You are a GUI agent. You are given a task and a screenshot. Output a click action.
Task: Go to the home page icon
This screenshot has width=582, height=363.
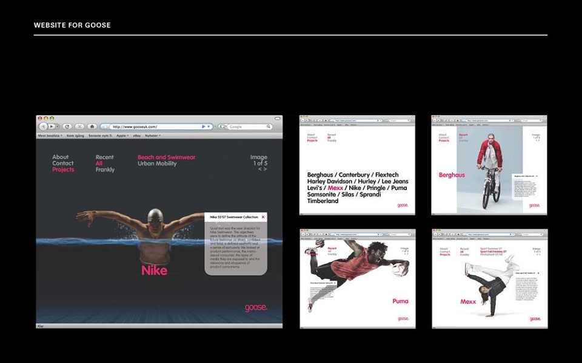click(92, 126)
